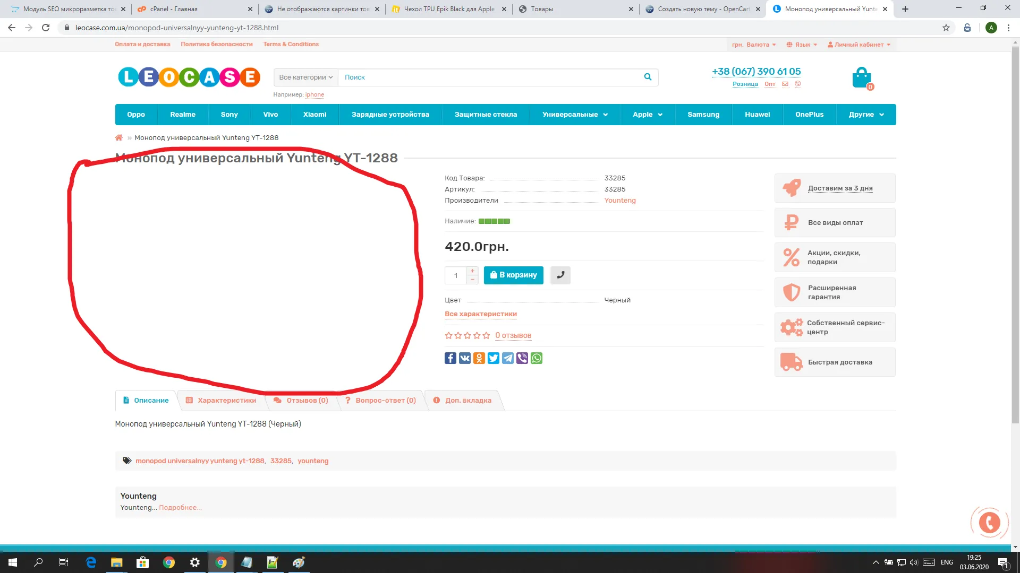The image size is (1020, 573).
Task: Expand the Язык language dropdown
Action: click(x=802, y=45)
